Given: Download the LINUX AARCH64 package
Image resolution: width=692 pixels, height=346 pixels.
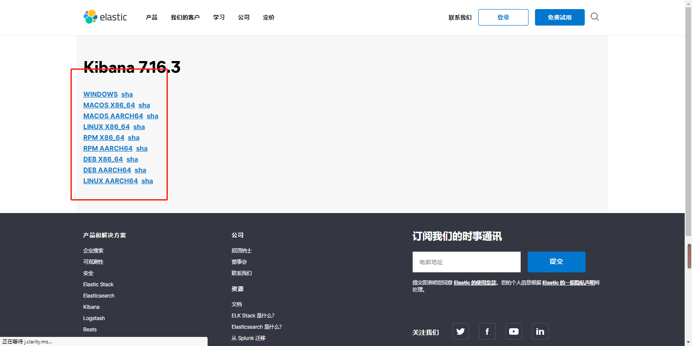Looking at the screenshot, I should [x=110, y=181].
